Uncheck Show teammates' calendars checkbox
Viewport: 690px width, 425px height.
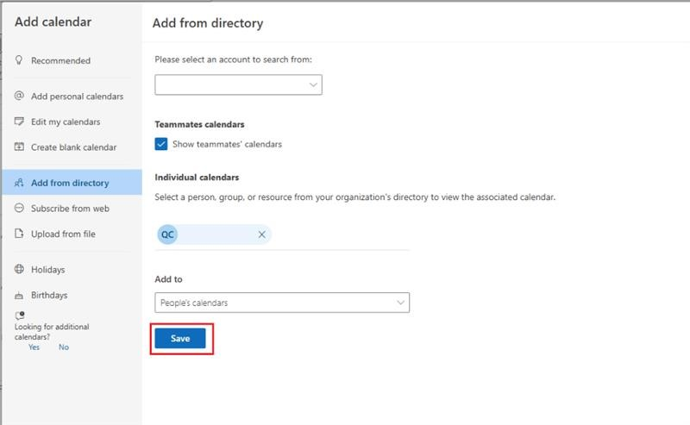click(x=161, y=144)
